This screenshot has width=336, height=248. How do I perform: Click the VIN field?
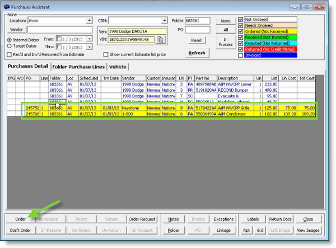(131, 40)
